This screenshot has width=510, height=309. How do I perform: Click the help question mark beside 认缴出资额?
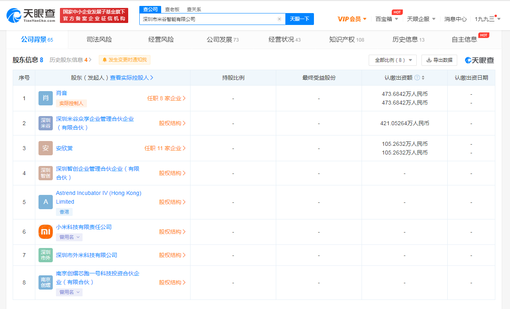417,78
